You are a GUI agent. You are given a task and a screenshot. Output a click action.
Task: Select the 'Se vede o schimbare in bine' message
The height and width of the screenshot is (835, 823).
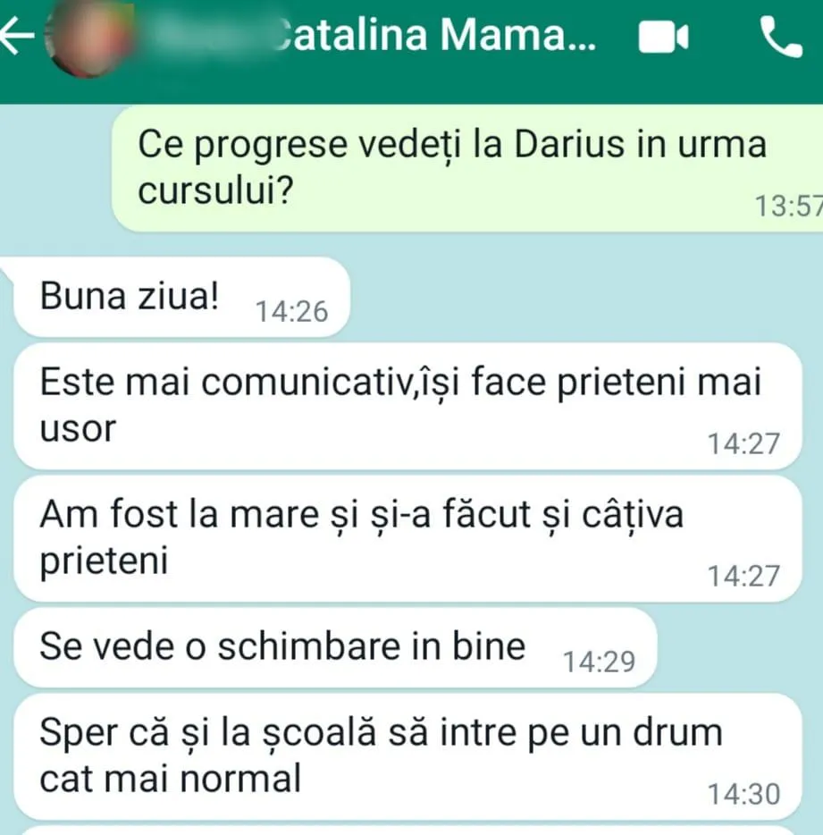click(335, 647)
